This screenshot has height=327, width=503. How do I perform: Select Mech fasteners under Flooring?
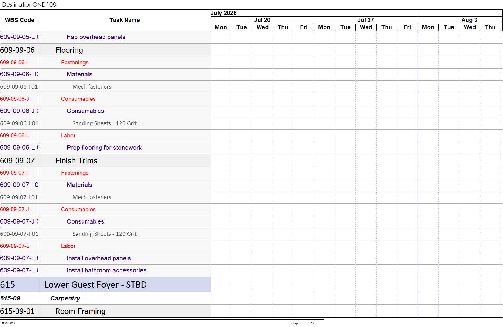[92, 87]
